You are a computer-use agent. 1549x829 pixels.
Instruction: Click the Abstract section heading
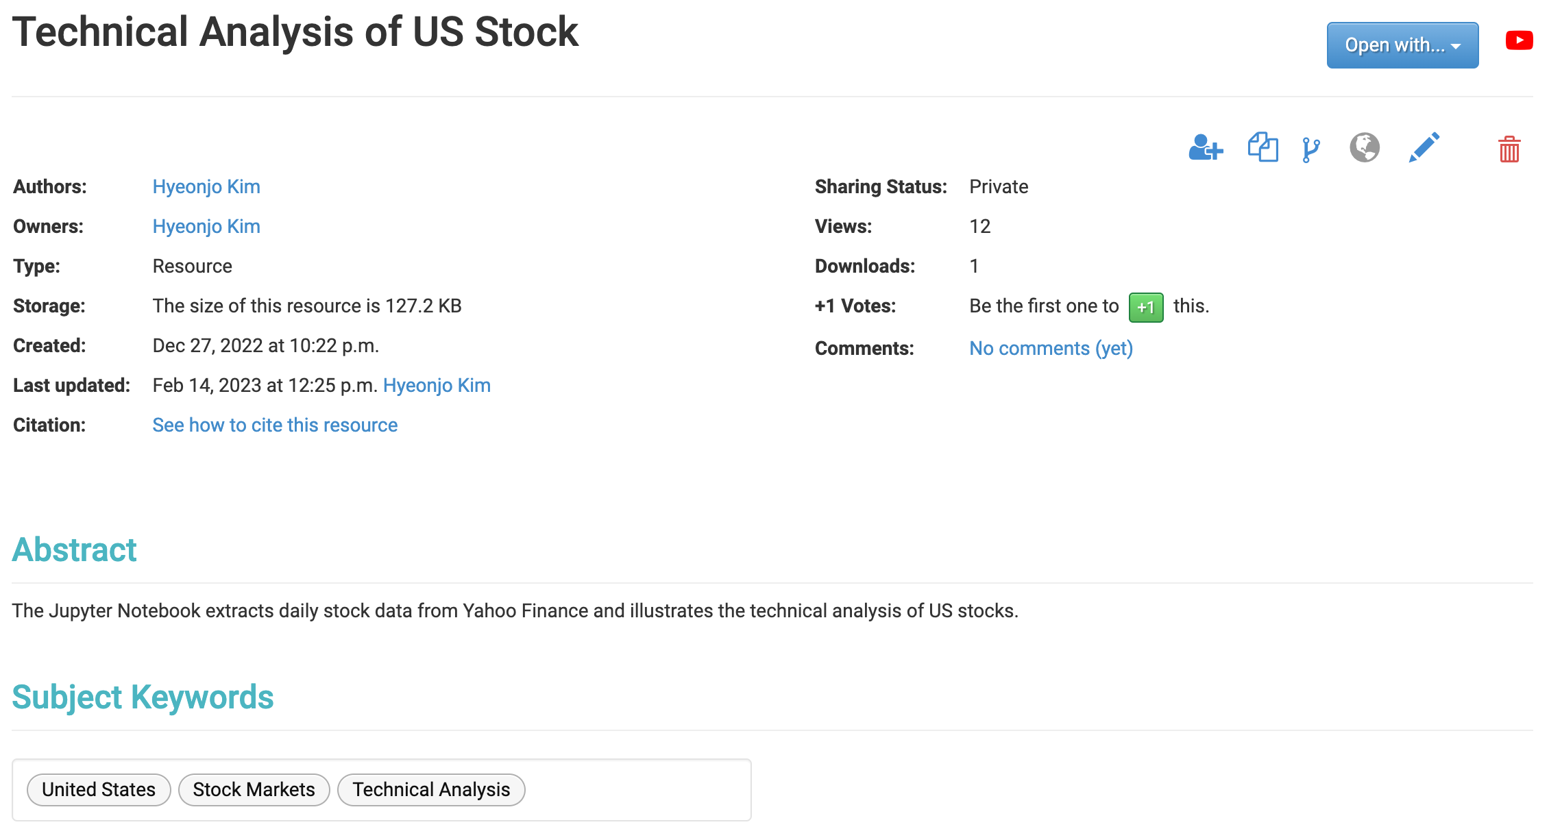coord(74,549)
